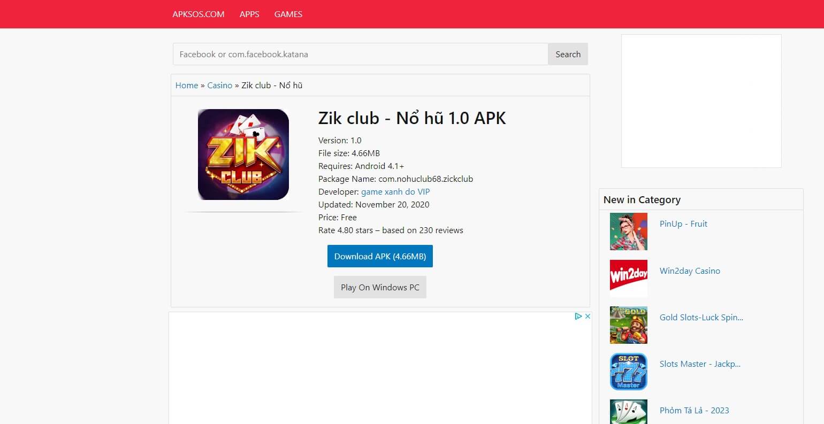The width and height of the screenshot is (824, 424).
Task: Open the APKSOS.COM home menu item
Action: tap(199, 14)
